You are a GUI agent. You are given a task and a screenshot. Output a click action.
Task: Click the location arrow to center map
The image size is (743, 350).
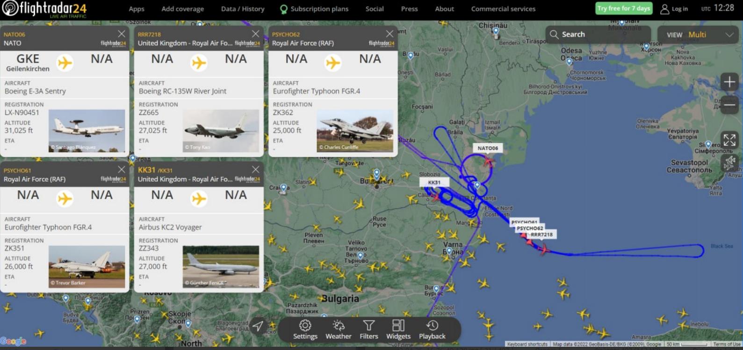[x=258, y=326]
